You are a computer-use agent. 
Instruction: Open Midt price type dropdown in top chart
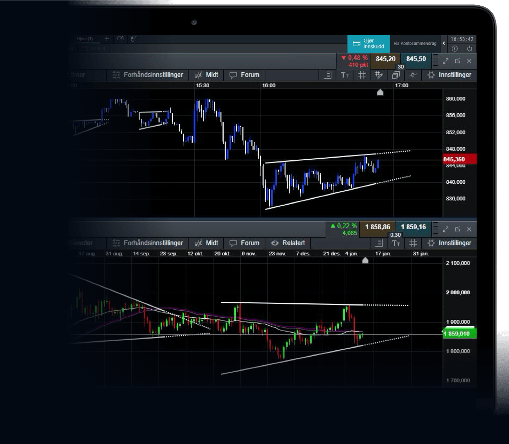tap(206, 75)
